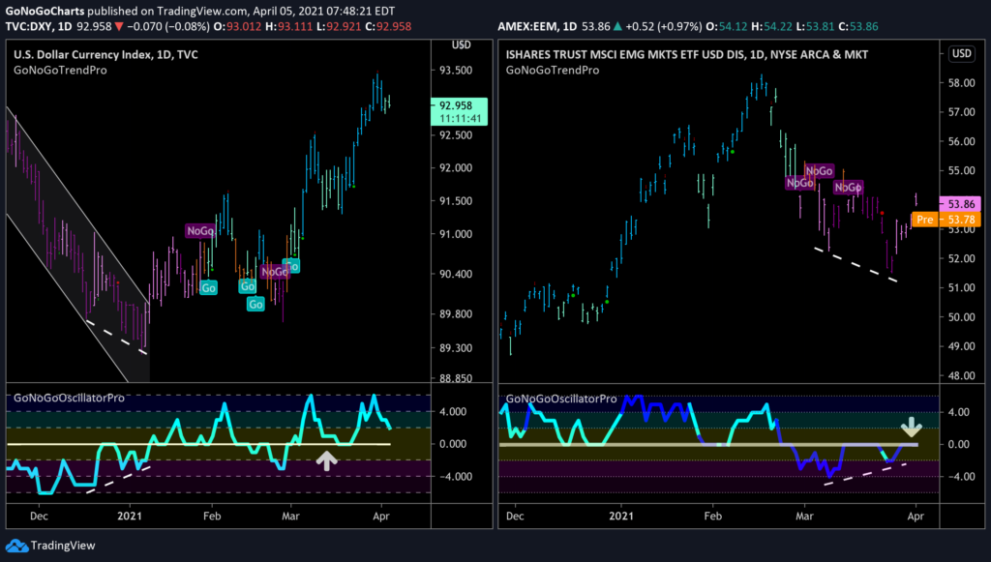
Task: Select the AMEX:EEM, 1D symbol header
Action: [x=537, y=26]
